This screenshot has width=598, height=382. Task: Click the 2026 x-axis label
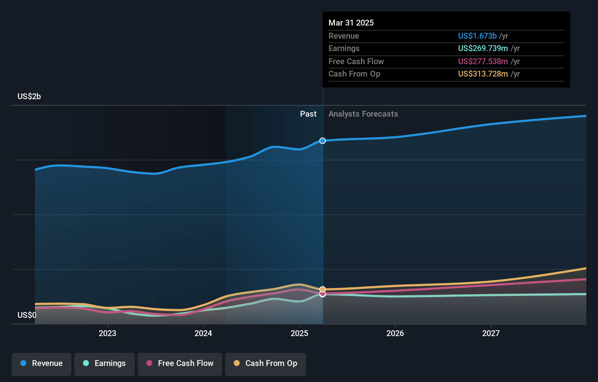point(395,333)
